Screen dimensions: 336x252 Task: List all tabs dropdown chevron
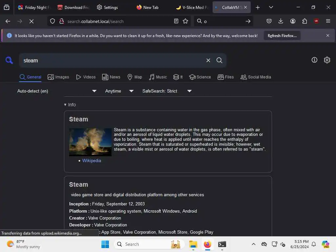tap(271, 7)
